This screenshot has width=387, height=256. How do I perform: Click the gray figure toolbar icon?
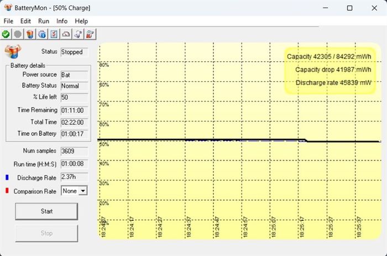(x=78, y=34)
